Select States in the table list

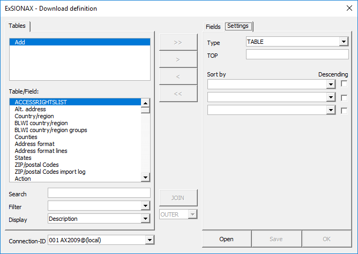tap(75, 158)
